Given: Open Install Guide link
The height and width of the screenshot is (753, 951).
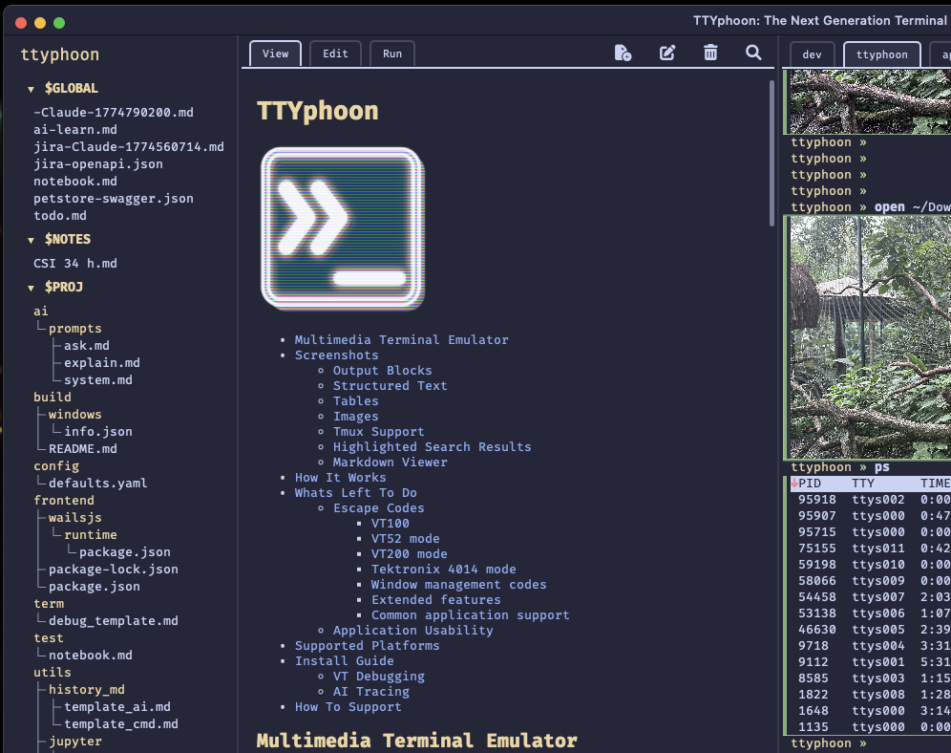Looking at the screenshot, I should 345,660.
